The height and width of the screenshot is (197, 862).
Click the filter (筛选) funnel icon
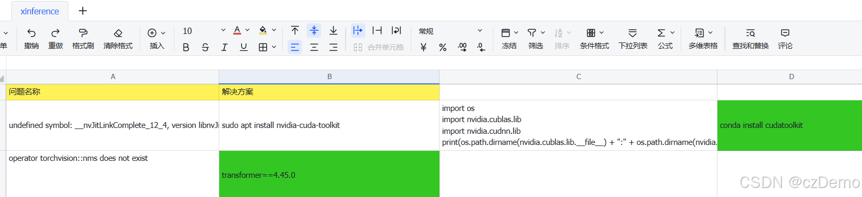[532, 33]
